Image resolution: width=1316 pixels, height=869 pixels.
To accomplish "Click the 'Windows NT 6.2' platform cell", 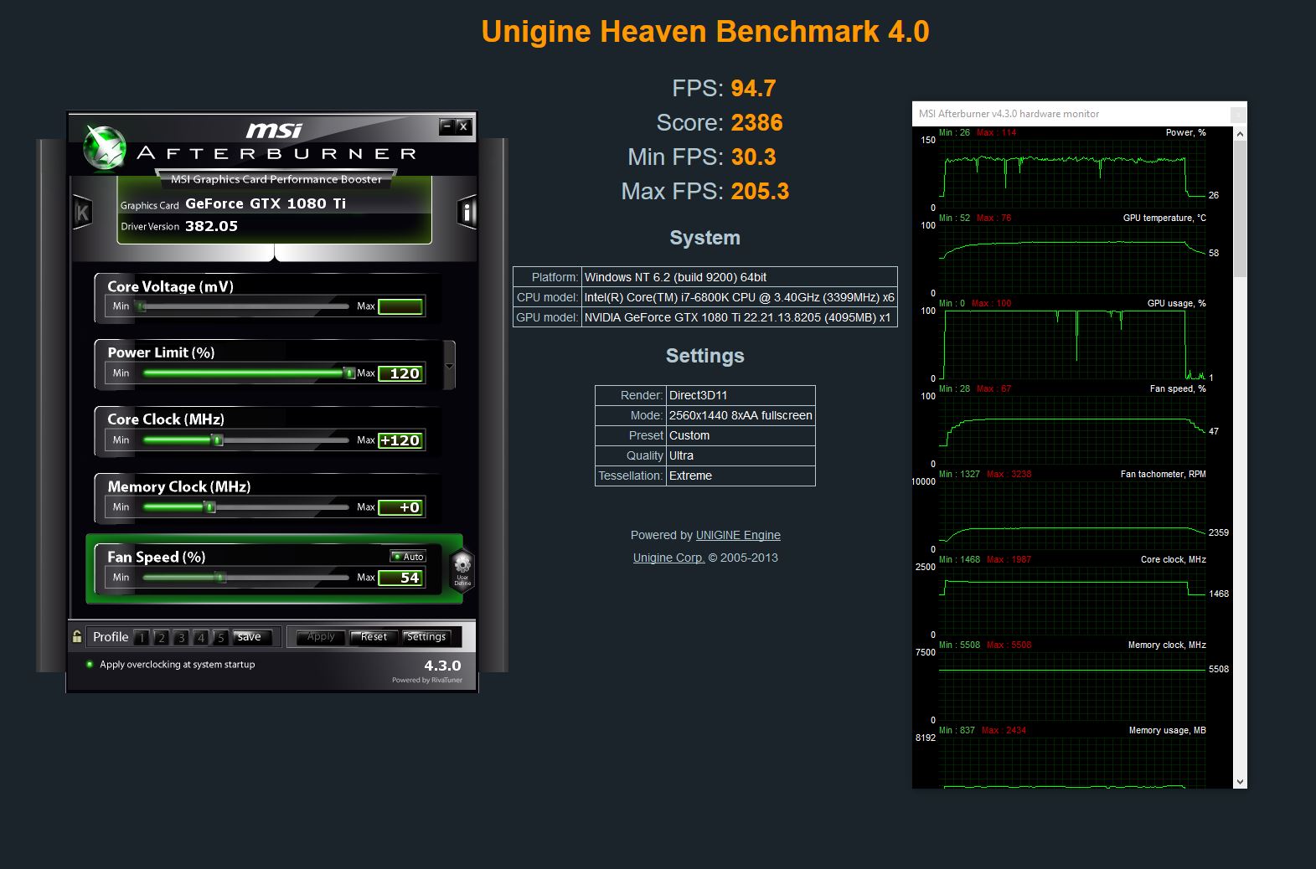I will tap(740, 277).
